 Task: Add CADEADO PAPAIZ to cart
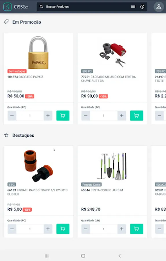click(x=63, y=115)
